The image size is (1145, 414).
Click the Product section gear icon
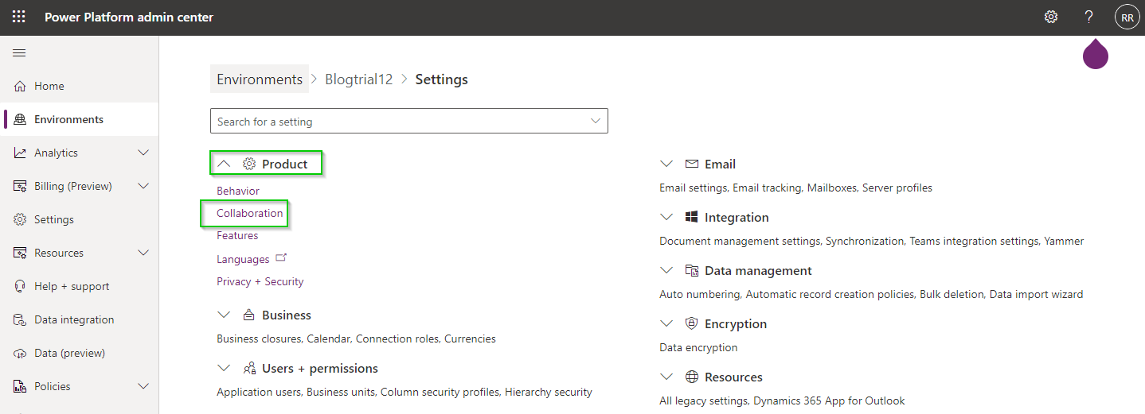point(249,164)
